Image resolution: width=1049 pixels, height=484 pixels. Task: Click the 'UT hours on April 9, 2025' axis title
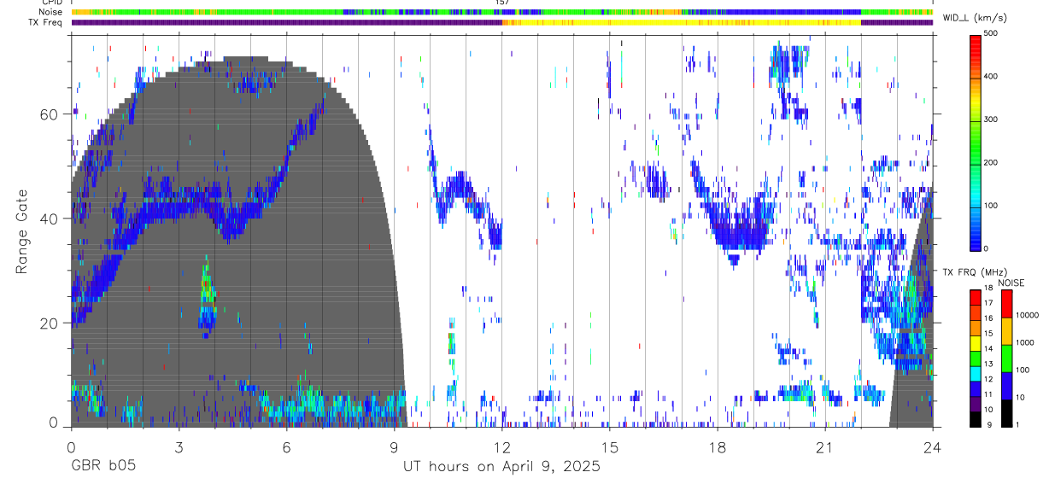502,467
